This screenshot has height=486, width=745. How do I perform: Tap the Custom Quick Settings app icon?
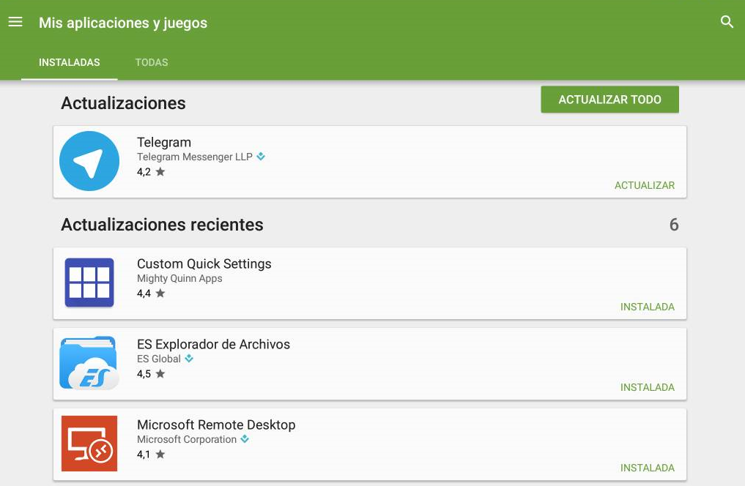coord(89,283)
